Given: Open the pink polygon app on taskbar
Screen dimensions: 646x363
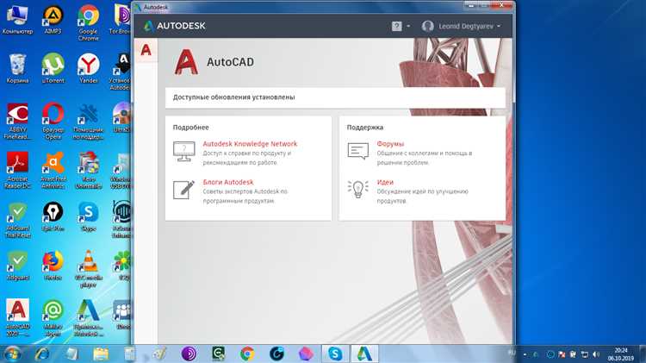Looking at the screenshot, I should point(306,354).
